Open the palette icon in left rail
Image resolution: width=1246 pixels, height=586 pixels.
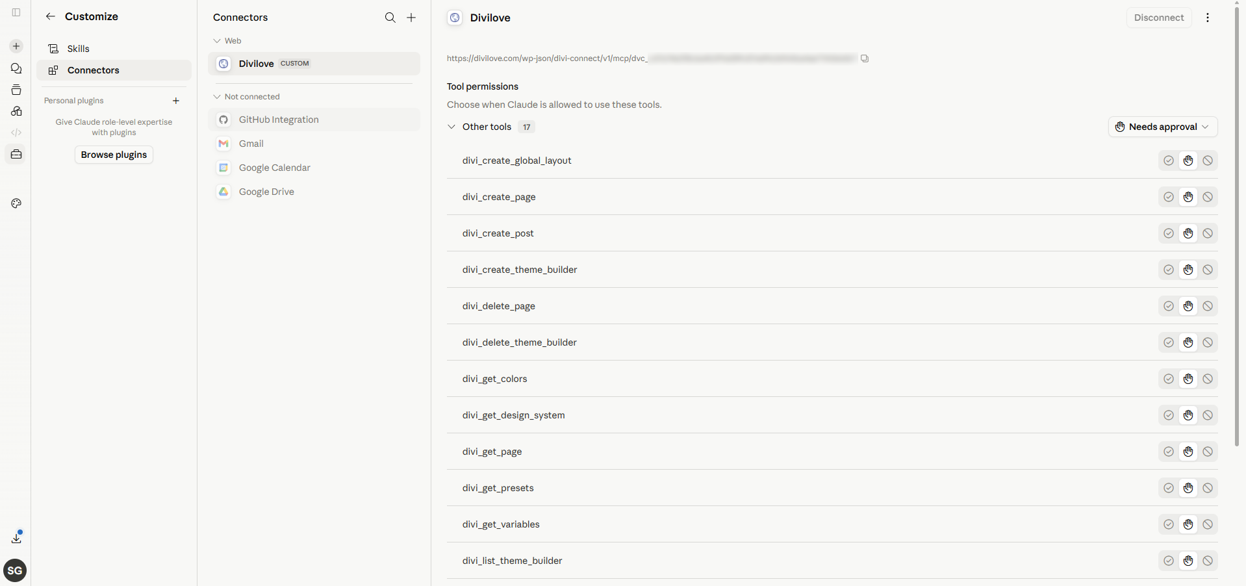click(16, 203)
